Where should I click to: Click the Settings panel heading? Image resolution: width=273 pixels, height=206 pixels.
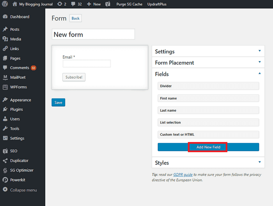pos(165,51)
